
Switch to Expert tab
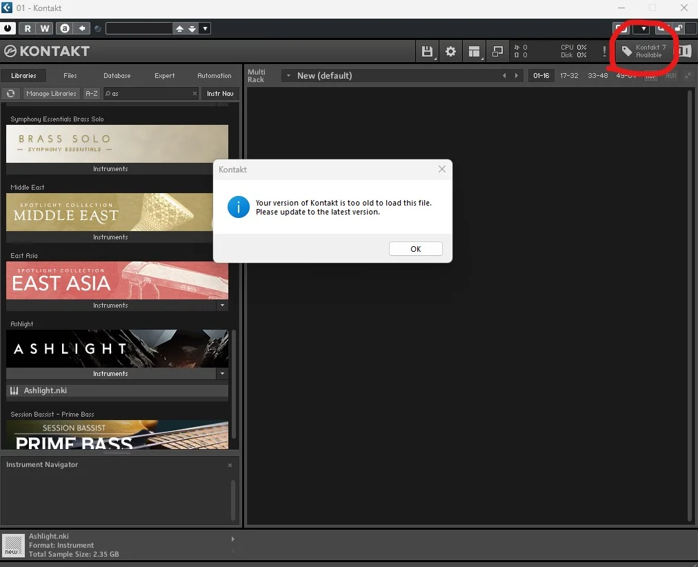coord(164,76)
